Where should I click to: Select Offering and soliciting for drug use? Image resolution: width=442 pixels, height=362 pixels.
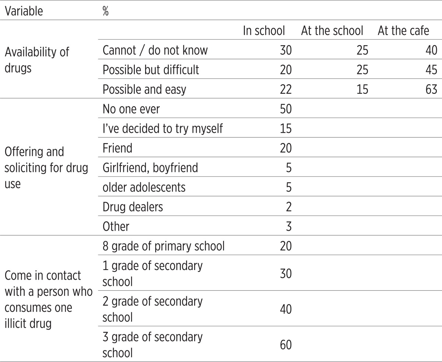46,168
